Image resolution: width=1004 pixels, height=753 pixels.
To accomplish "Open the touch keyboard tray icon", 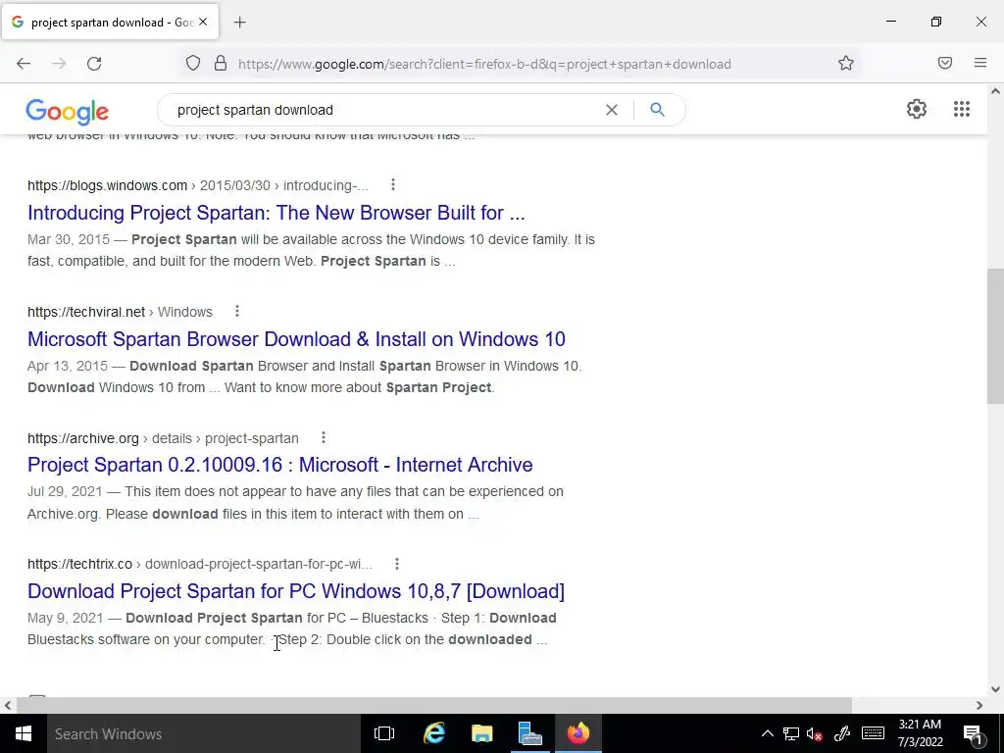I will coord(873,733).
